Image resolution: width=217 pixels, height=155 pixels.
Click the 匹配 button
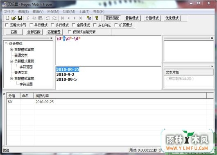pos(14,32)
